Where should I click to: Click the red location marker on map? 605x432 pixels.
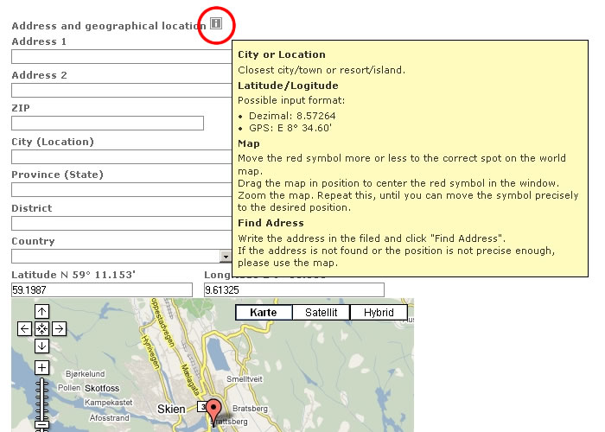[x=213, y=411]
